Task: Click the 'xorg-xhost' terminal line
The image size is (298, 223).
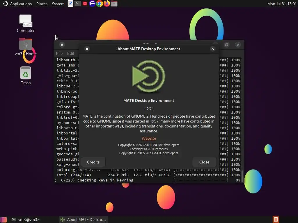Action: coord(68,164)
